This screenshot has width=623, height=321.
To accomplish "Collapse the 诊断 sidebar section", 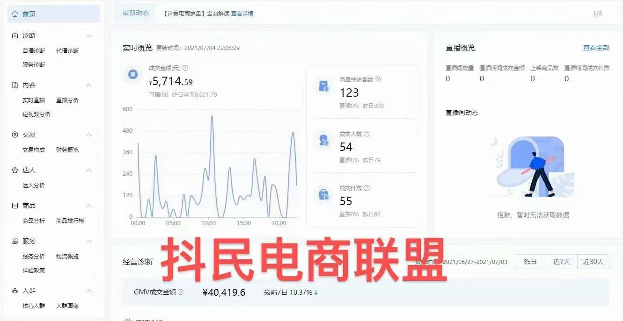I will click(89, 36).
